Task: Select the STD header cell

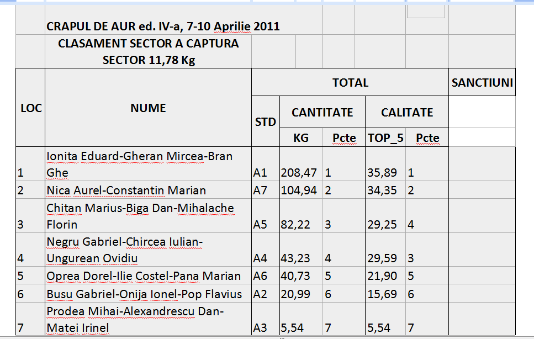Action: (x=266, y=122)
